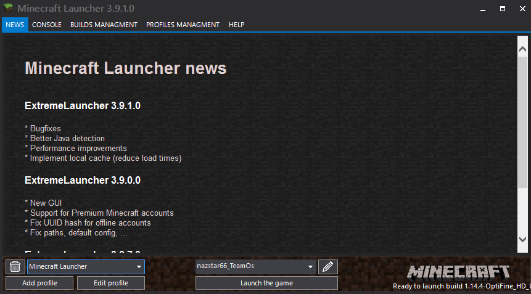Open the HELP tab
Image resolution: width=531 pixels, height=294 pixels.
(236, 25)
